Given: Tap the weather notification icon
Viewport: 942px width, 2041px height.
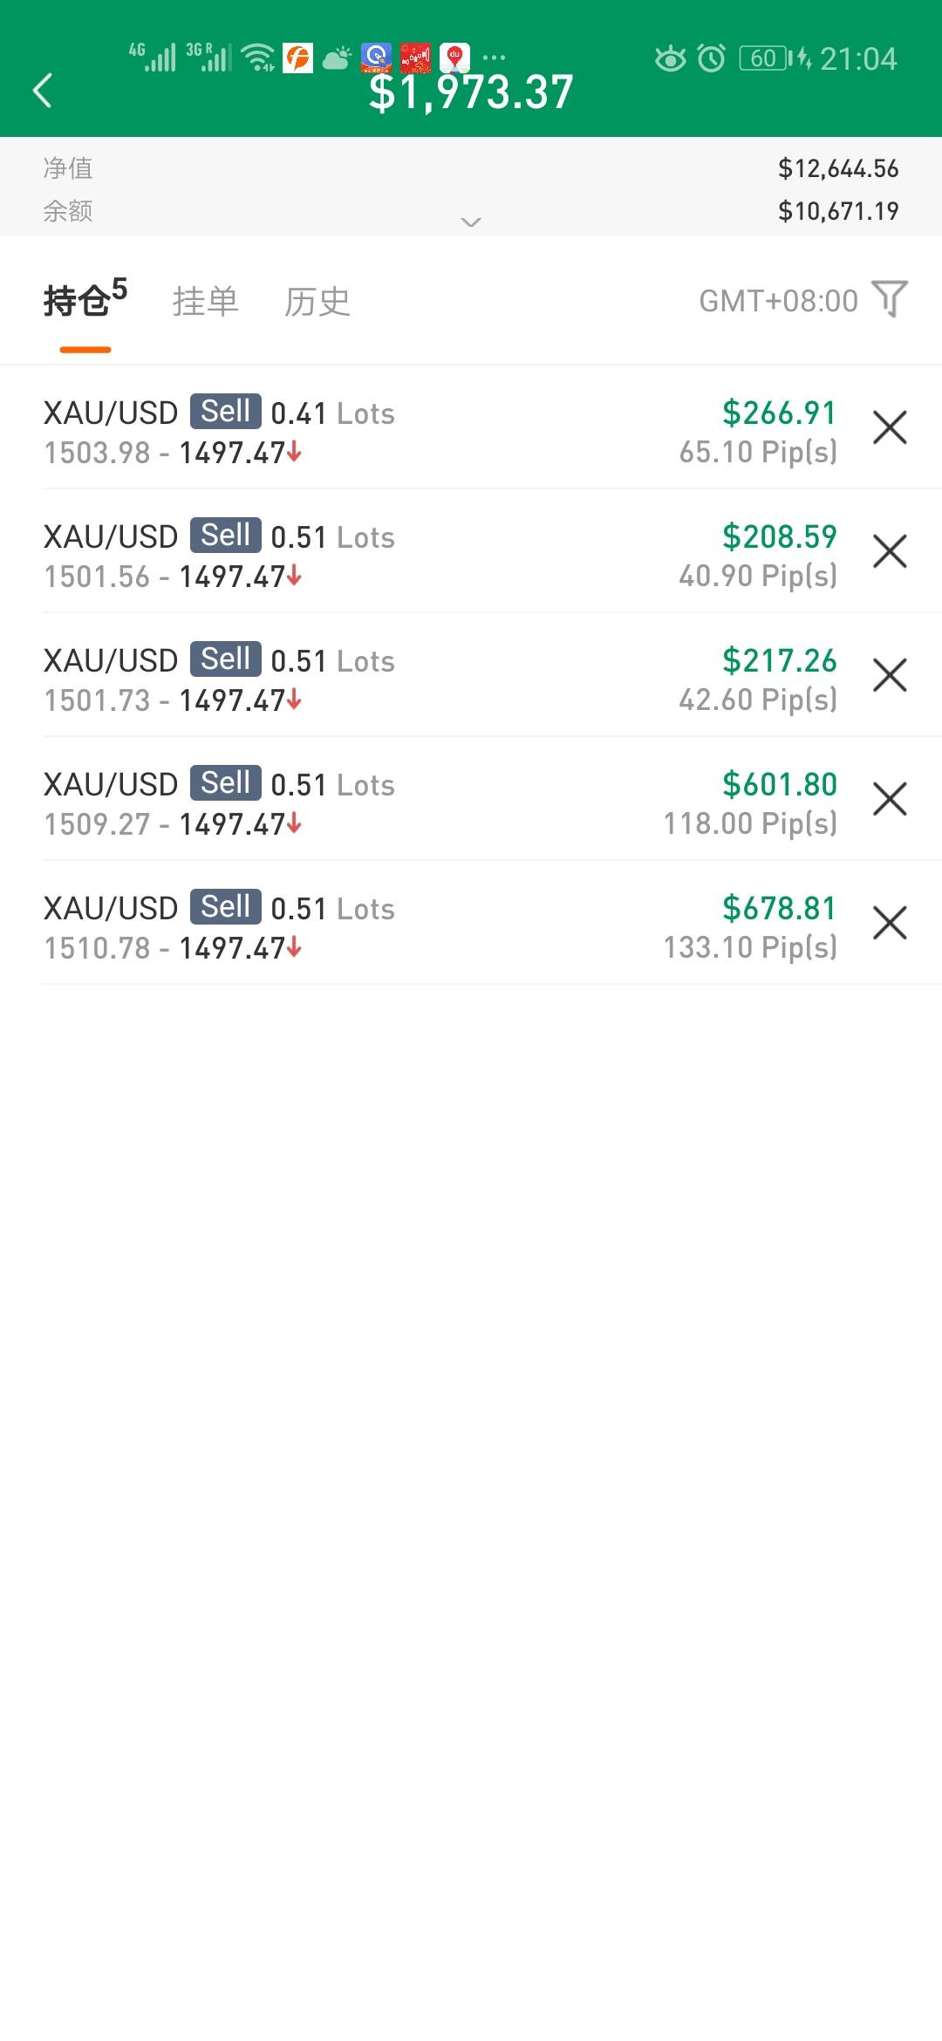Looking at the screenshot, I should pos(337,58).
